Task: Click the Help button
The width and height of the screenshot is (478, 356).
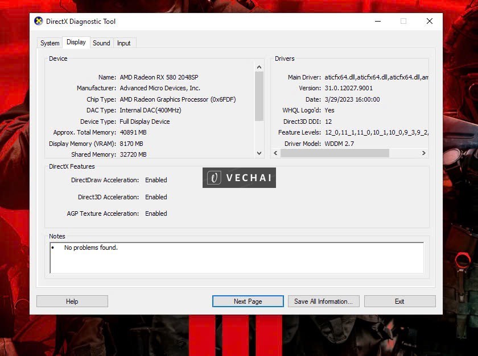Action: pos(72,301)
